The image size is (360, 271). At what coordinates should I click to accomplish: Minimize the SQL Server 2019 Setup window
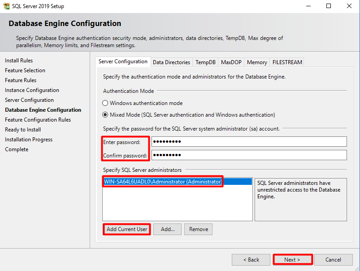tap(308, 6)
